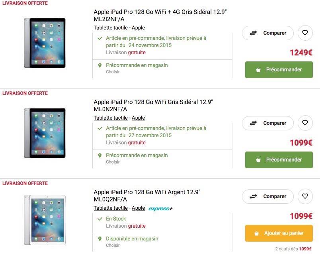Add the Argent iPad Pro to basket
Image resolution: width=320 pixels, height=254 pixels.
point(279,233)
